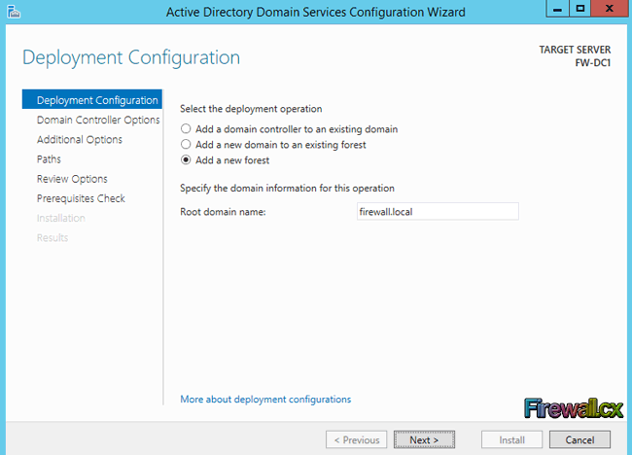Click the Deployment Configuration page heading
Image resolution: width=632 pixels, height=455 pixels.
point(131,57)
